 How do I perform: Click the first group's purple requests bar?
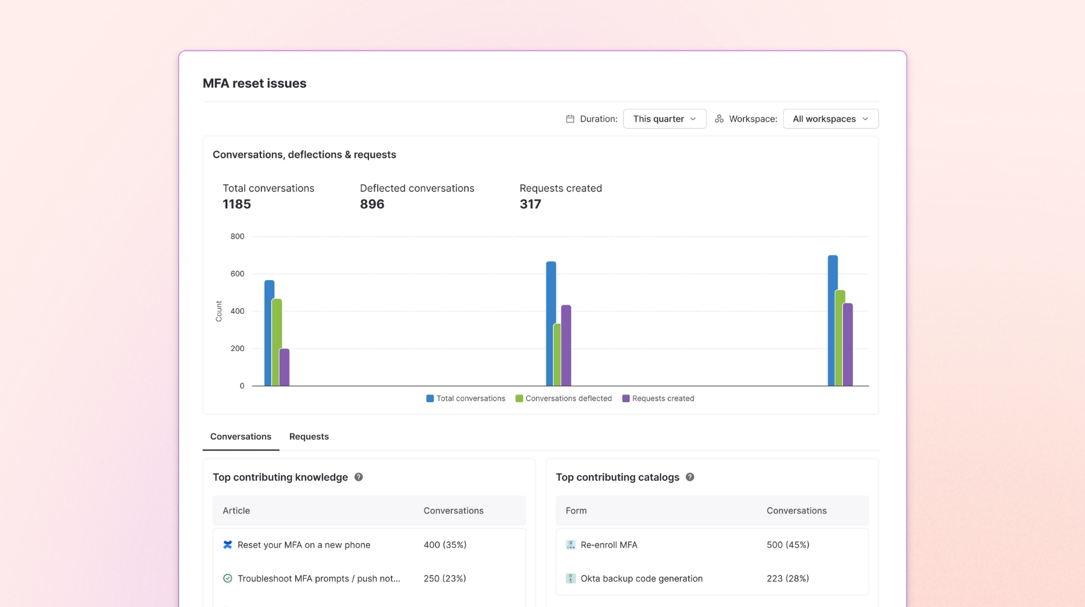(x=285, y=367)
